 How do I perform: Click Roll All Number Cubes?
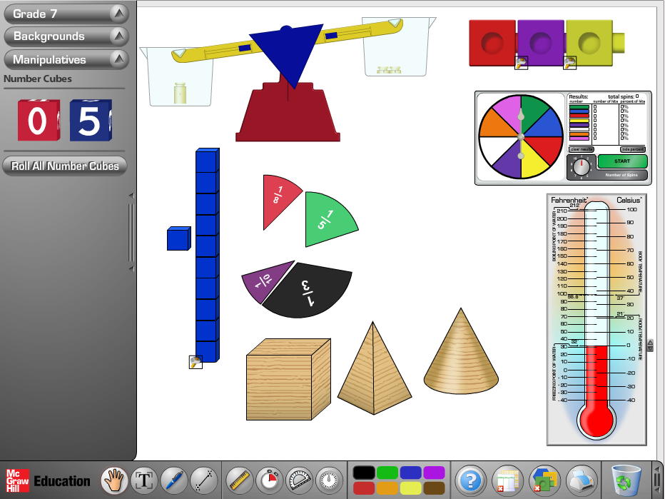tap(65, 166)
